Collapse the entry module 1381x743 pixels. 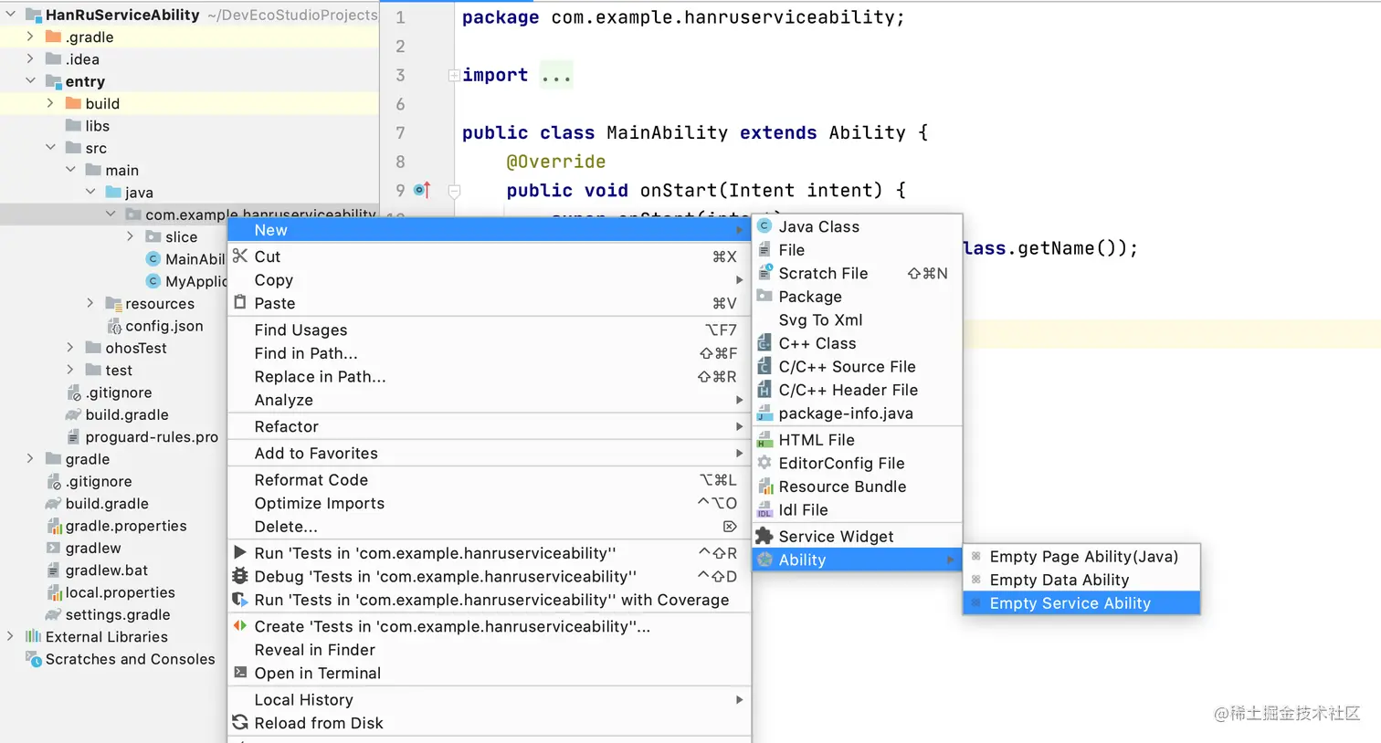point(30,80)
